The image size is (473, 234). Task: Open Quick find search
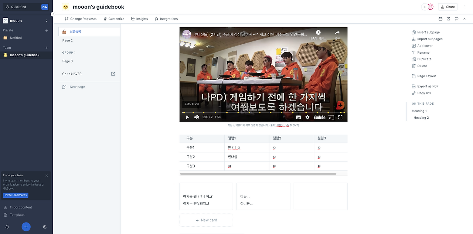point(25,7)
